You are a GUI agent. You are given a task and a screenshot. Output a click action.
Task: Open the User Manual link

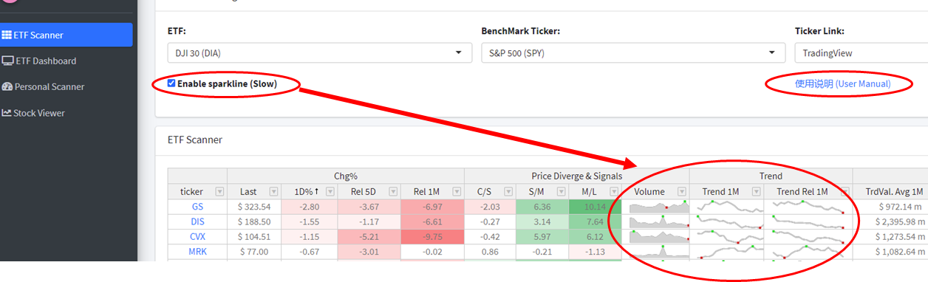pos(842,83)
